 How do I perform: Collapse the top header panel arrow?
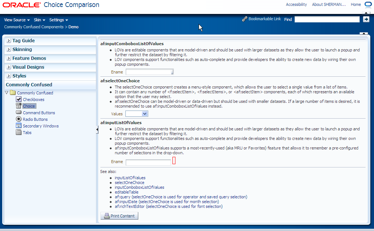point(364,33)
